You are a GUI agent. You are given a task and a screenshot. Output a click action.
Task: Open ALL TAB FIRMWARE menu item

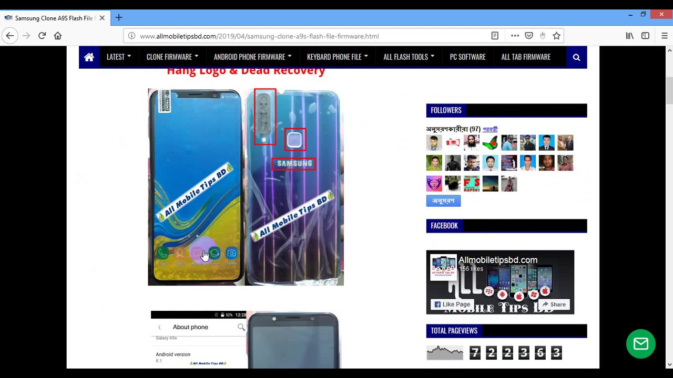click(526, 57)
